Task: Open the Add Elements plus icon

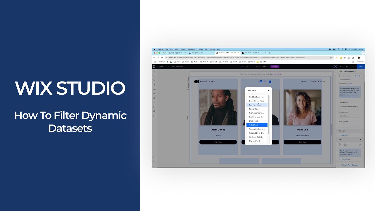Action: [x=154, y=71]
